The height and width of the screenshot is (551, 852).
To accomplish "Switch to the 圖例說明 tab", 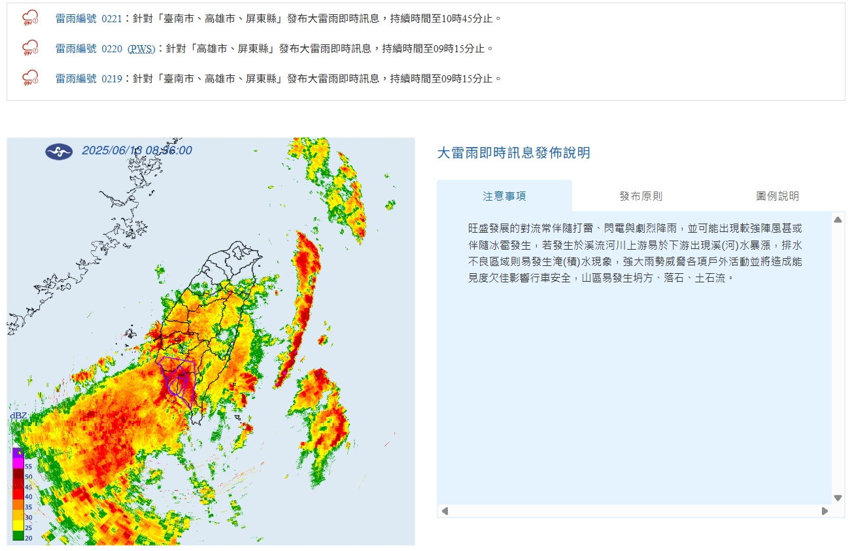I will (777, 196).
